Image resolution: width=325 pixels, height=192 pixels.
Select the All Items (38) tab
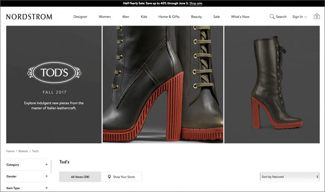coord(80,177)
